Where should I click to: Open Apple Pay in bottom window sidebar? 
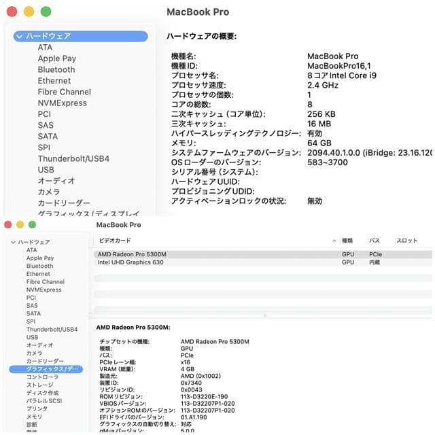tap(40, 258)
